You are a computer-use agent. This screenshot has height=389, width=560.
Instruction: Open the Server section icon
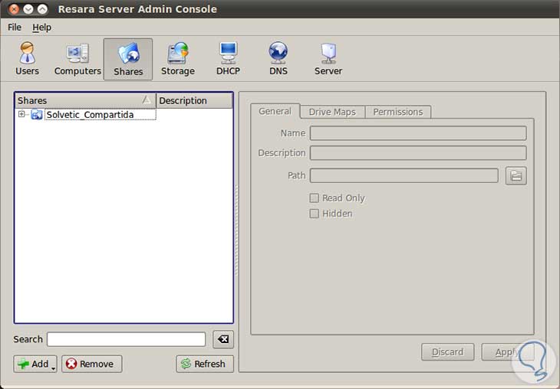click(x=328, y=59)
